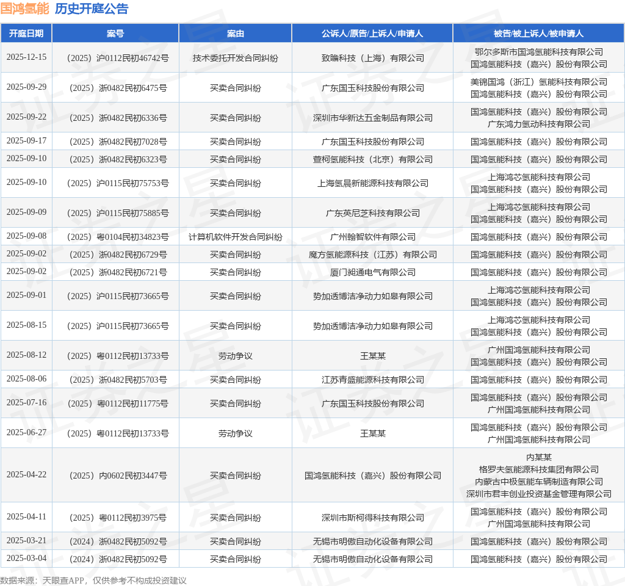Click defendant 广东鸿力氢动科技有限公司

538,124
